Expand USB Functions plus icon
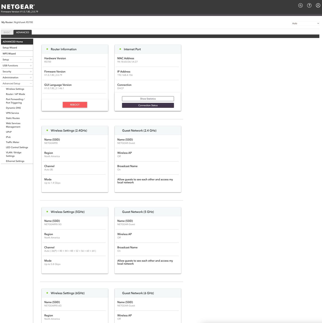 pos(31,66)
